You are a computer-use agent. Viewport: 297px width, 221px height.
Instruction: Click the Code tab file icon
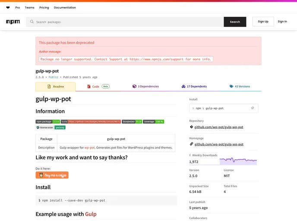[89, 87]
